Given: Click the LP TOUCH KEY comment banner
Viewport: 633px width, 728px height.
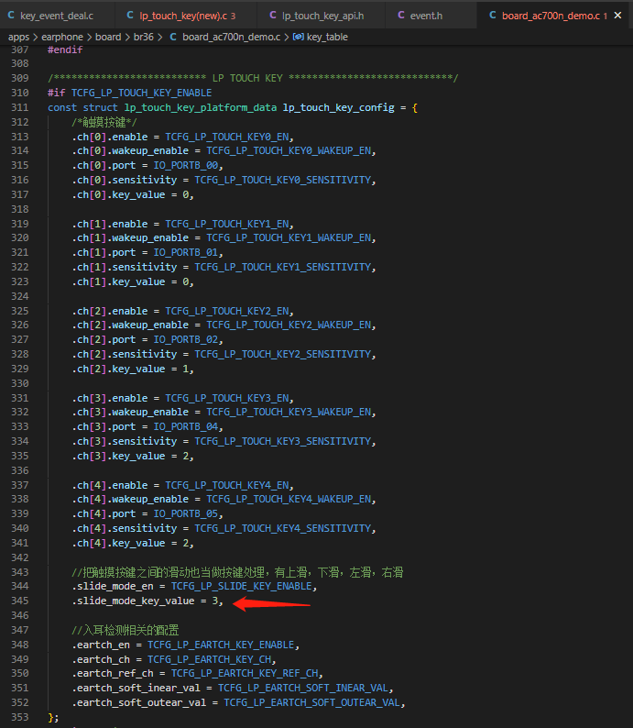Looking at the screenshot, I should 253,78.
